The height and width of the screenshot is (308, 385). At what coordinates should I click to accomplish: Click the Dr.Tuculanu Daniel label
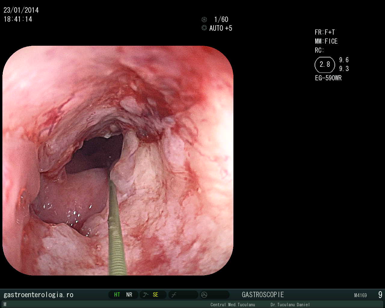click(x=290, y=305)
